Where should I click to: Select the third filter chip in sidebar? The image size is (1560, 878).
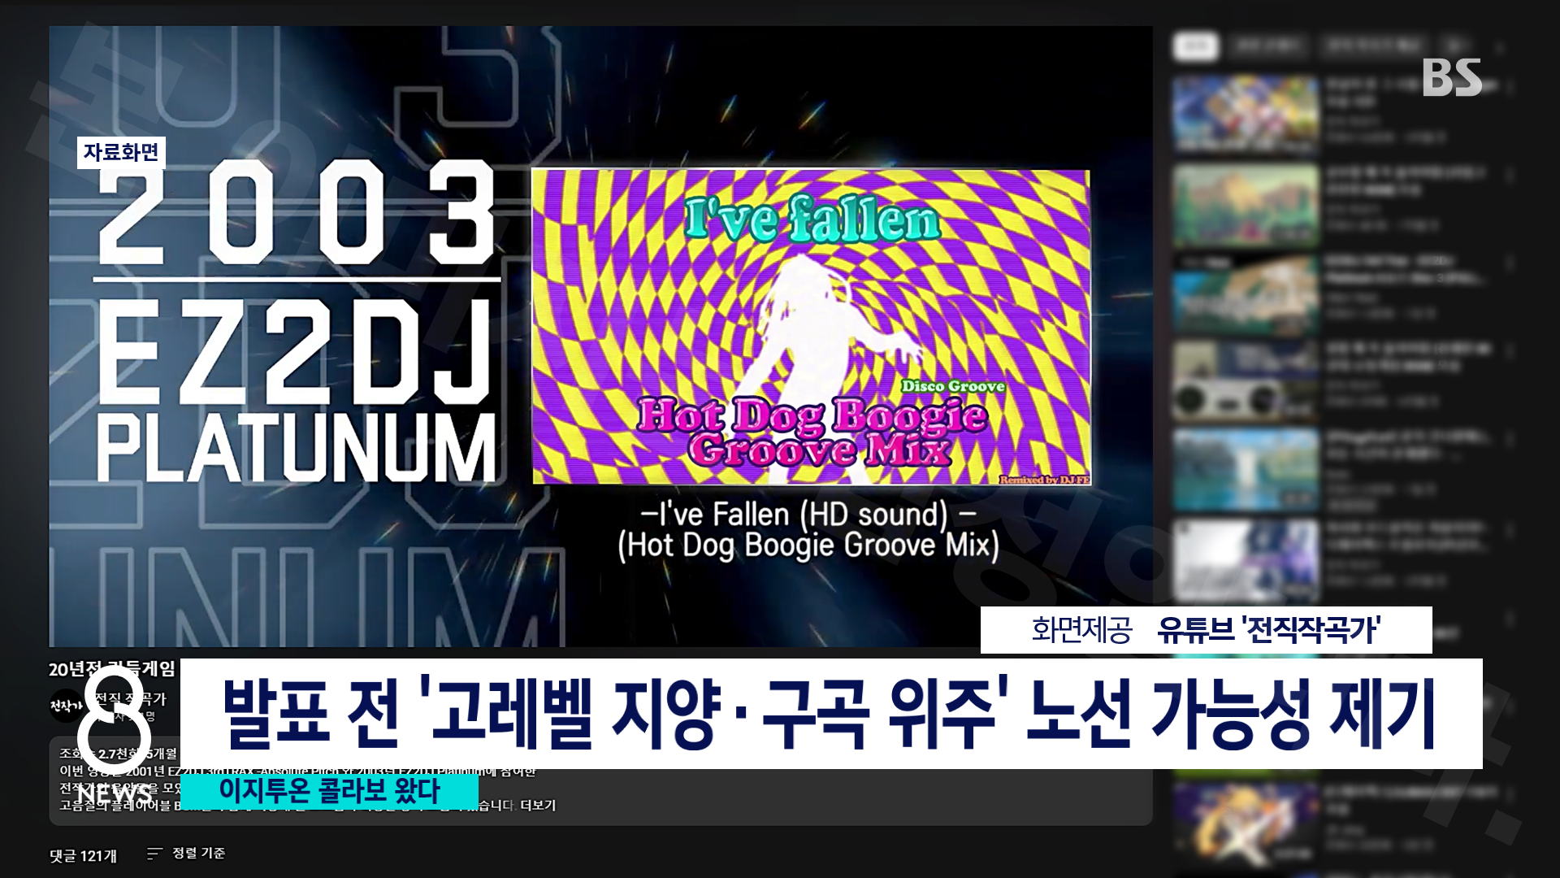pyautogui.click(x=1373, y=46)
